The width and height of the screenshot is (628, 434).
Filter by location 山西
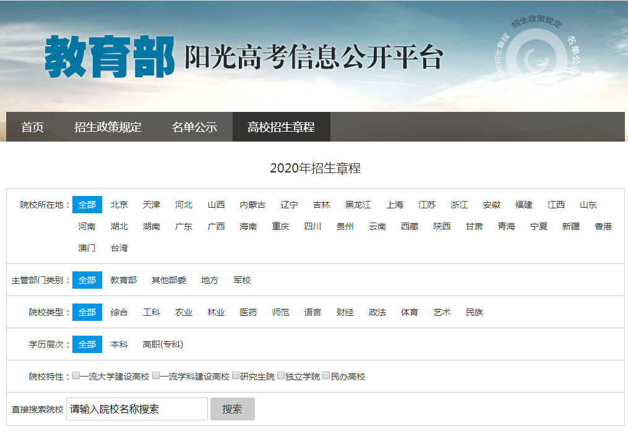[x=217, y=205]
